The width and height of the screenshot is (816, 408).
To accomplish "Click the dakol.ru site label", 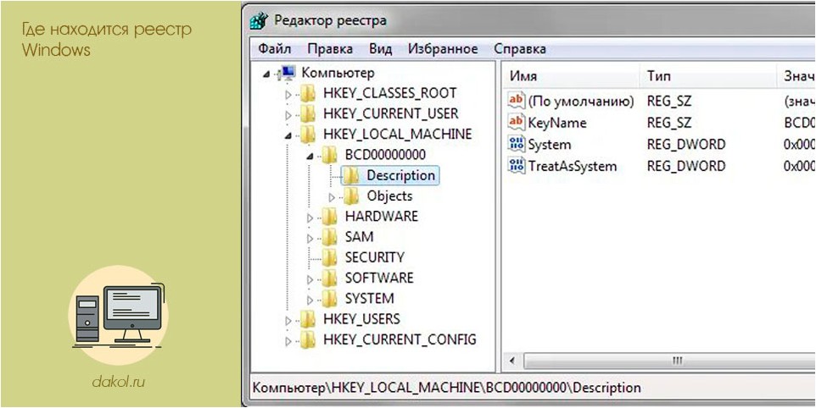I will pos(119,383).
